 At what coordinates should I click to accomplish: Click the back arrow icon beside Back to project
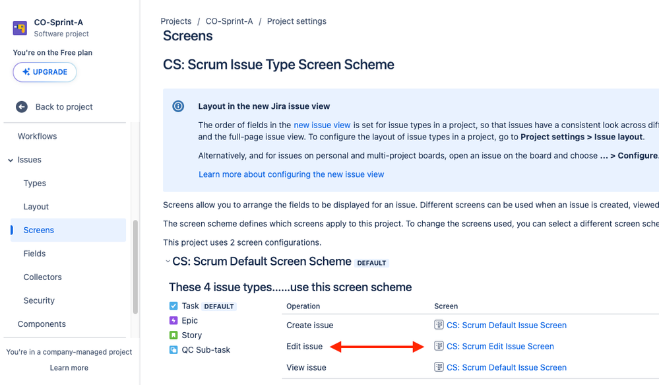click(22, 107)
